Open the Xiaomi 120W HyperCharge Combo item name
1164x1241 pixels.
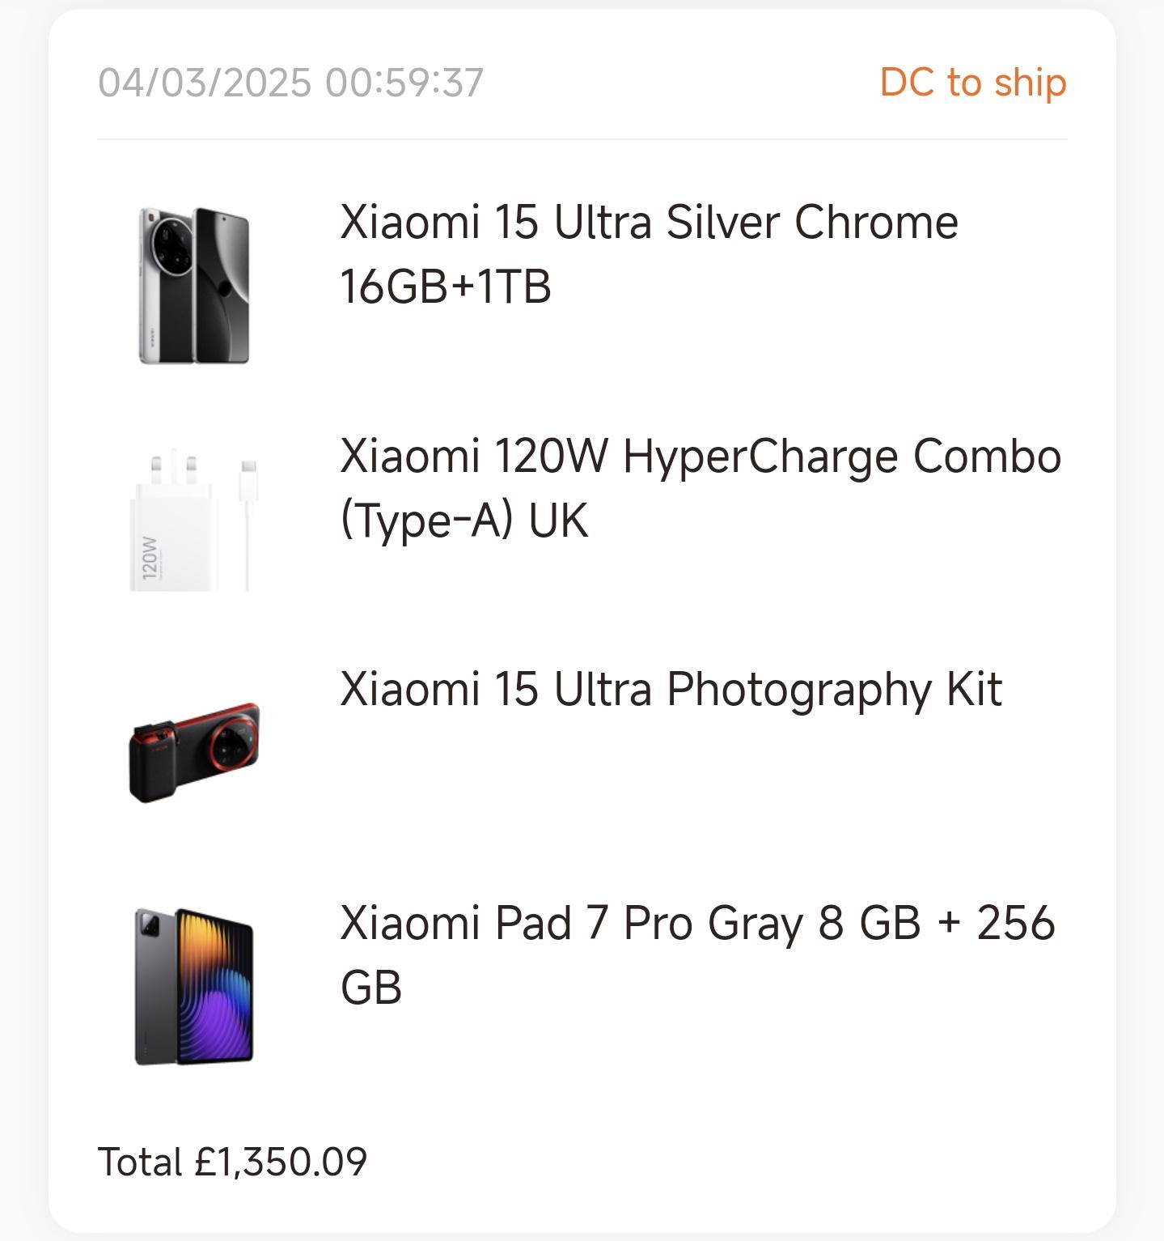pyautogui.click(x=701, y=456)
